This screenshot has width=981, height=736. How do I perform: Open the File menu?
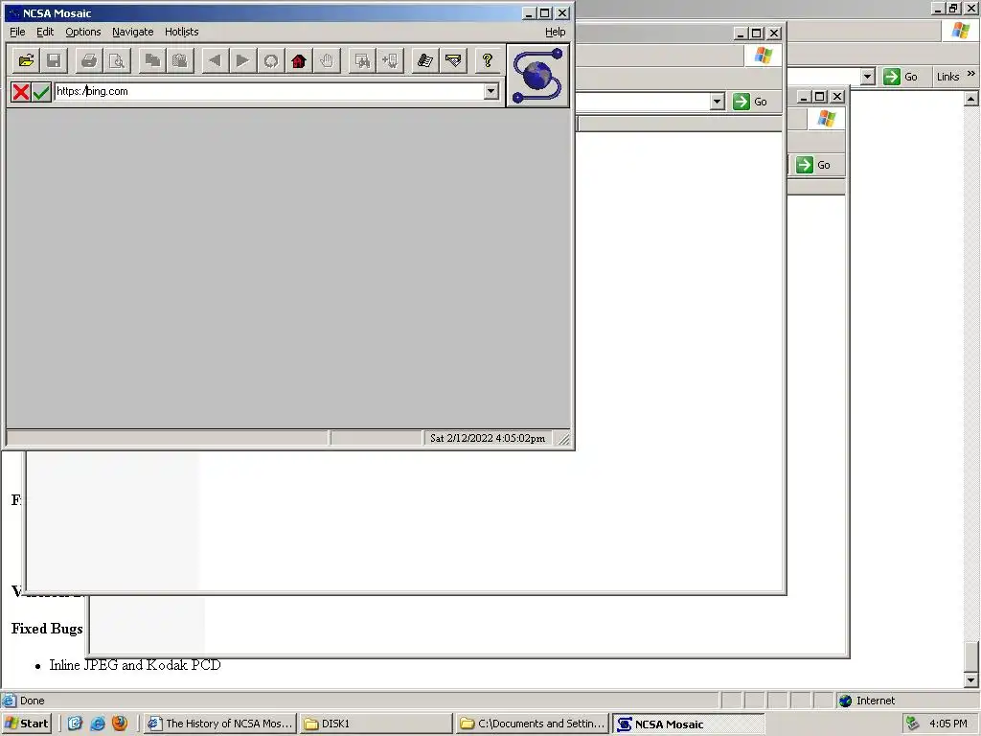coord(17,32)
